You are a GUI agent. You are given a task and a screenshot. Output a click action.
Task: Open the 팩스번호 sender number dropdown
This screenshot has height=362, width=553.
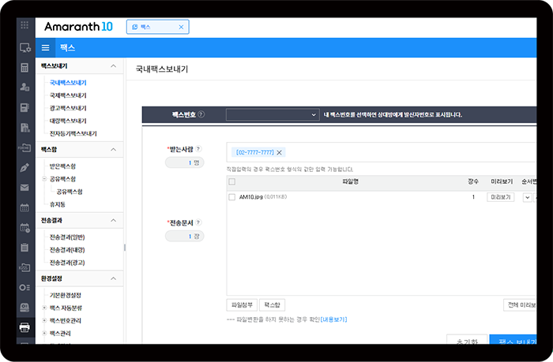(272, 115)
